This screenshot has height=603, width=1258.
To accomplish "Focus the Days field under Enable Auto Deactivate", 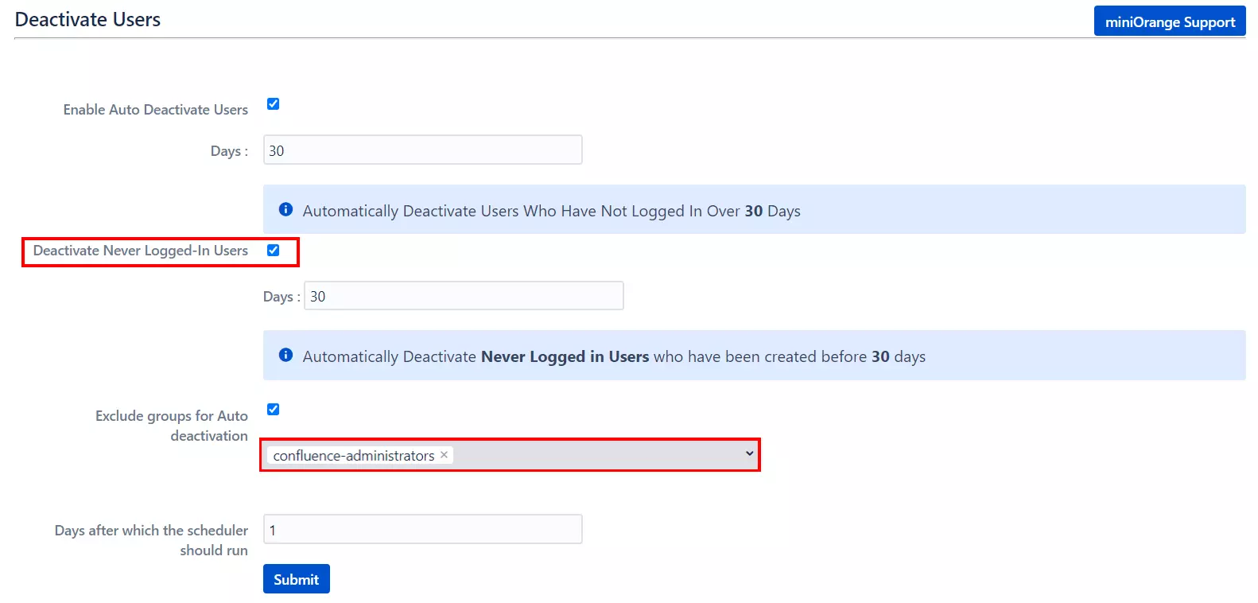I will coord(422,150).
